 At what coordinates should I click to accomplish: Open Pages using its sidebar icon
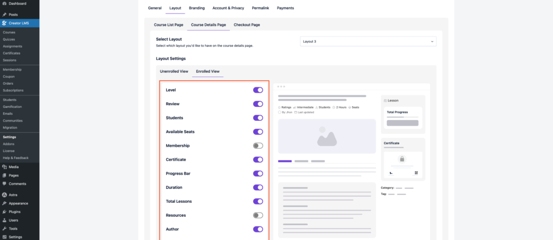[4, 175]
